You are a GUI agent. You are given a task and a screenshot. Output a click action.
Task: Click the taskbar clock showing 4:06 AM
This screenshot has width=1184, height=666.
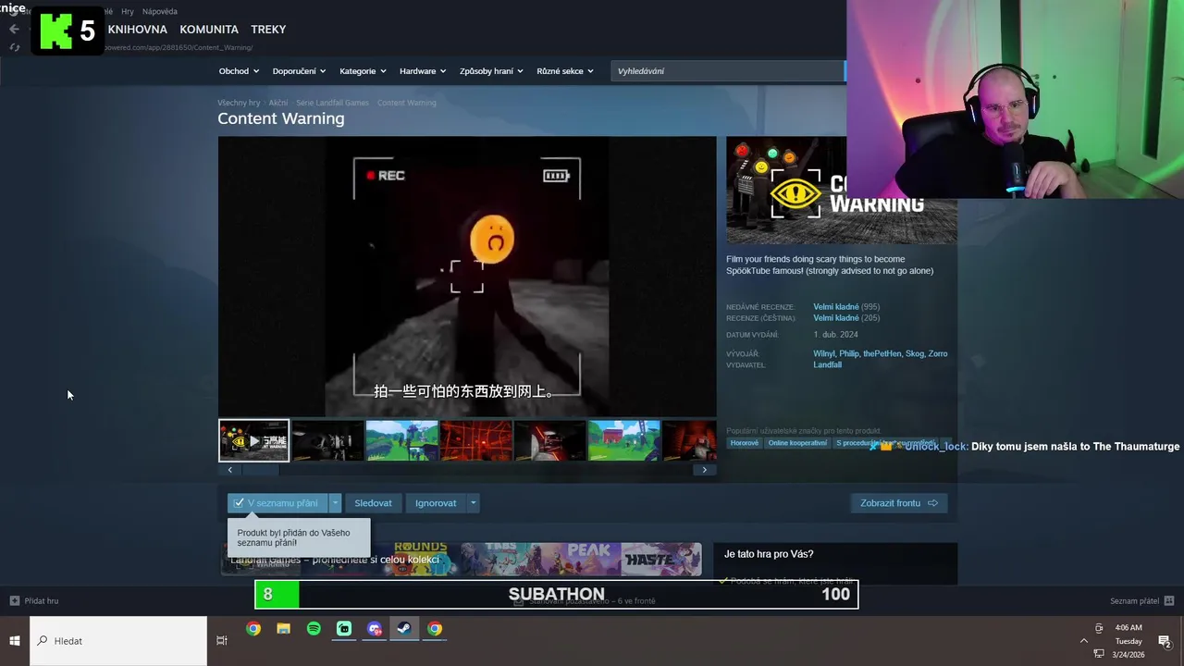click(1128, 641)
